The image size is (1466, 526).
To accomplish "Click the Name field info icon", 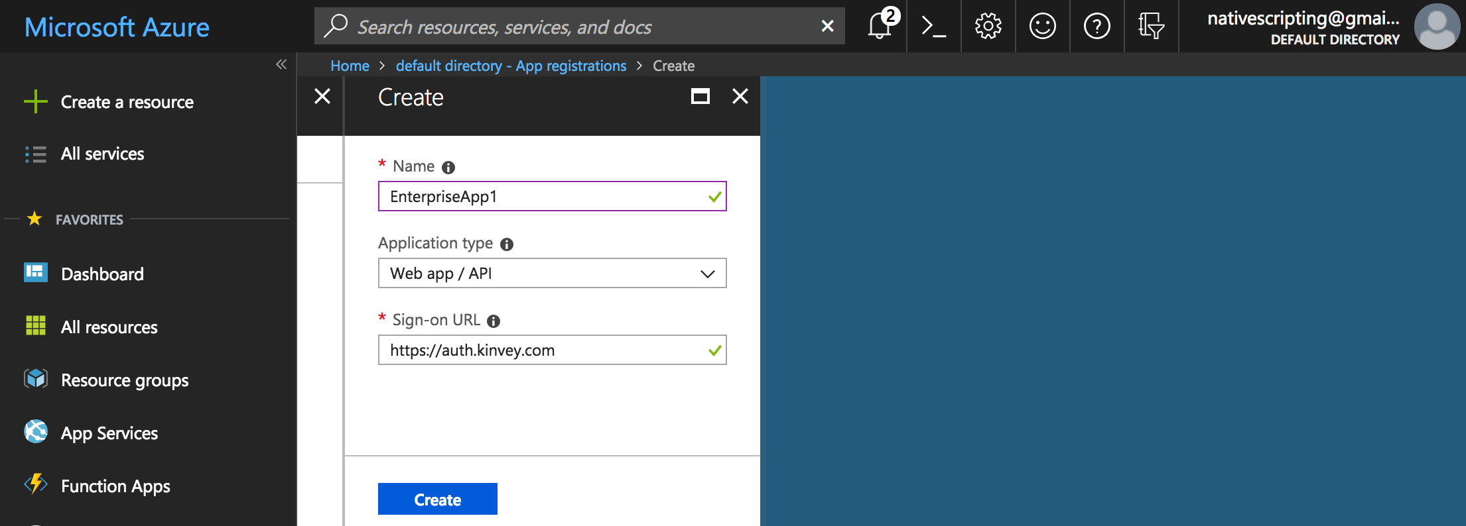I will 448,168.
